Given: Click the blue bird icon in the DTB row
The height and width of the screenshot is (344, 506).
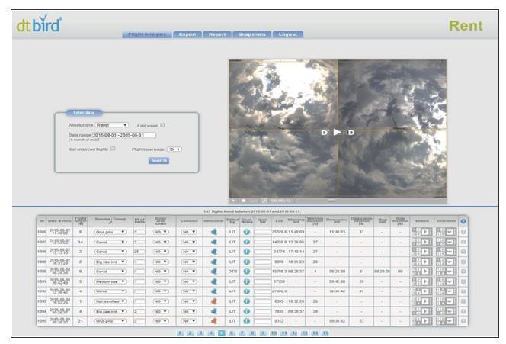Looking at the screenshot, I should point(213,272).
